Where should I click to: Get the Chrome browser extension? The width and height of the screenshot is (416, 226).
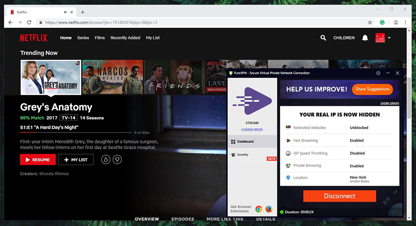(x=259, y=209)
